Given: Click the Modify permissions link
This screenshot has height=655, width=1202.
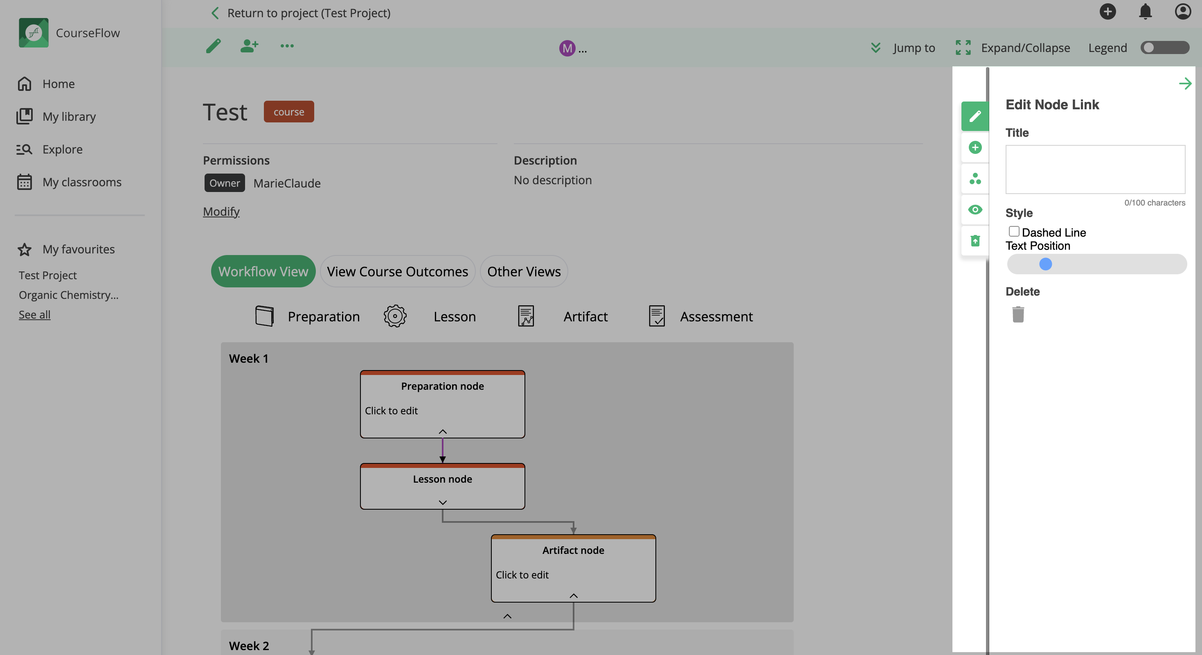Looking at the screenshot, I should (221, 212).
